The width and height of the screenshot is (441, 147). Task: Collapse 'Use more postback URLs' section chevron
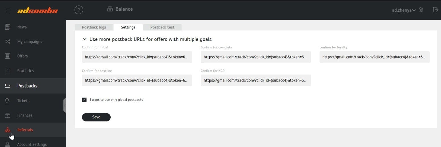[x=84, y=39]
